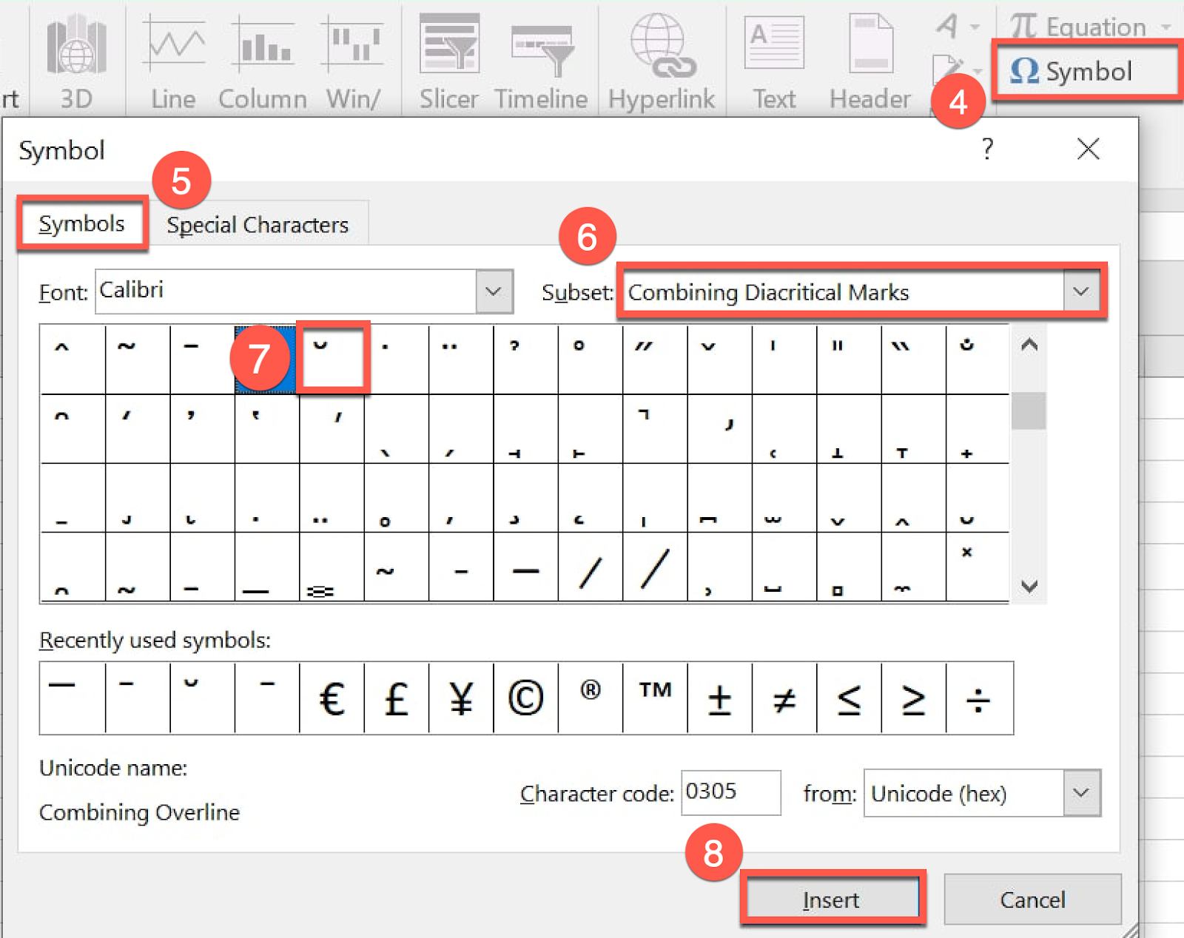Viewport: 1184px width, 938px height.
Task: Click the Hyperlink ribbon icon
Action: tap(662, 63)
